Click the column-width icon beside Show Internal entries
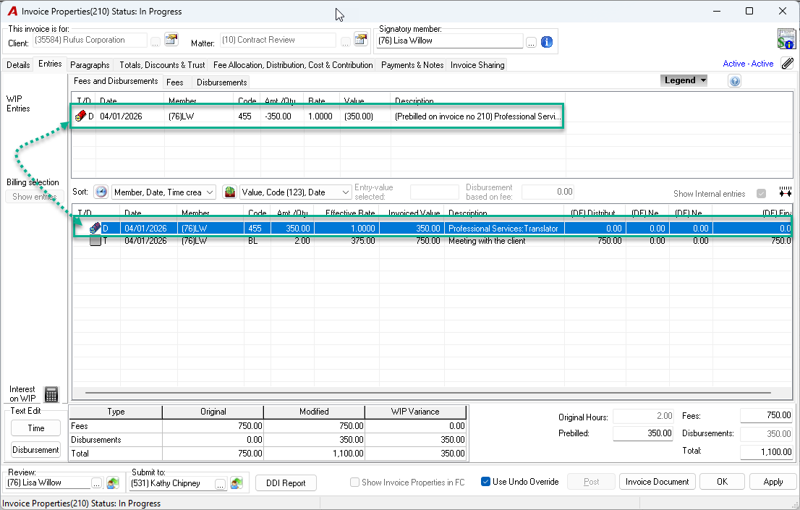Screen dimensions: 800x510 pos(786,192)
